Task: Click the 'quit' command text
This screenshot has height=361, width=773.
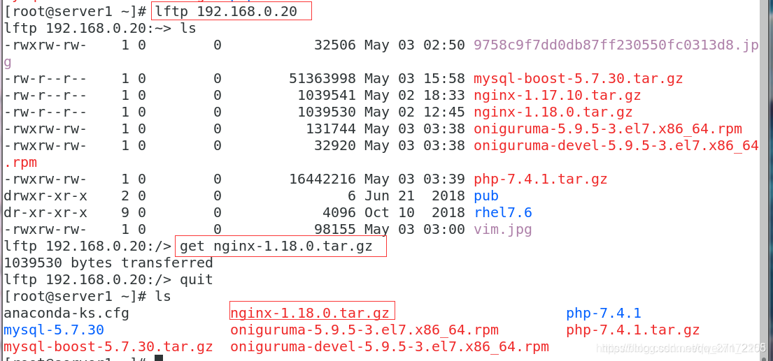Action: coord(197,279)
